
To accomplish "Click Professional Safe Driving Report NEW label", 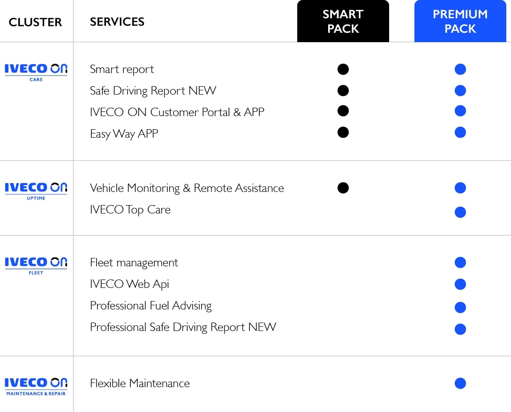I will pyautogui.click(x=183, y=327).
